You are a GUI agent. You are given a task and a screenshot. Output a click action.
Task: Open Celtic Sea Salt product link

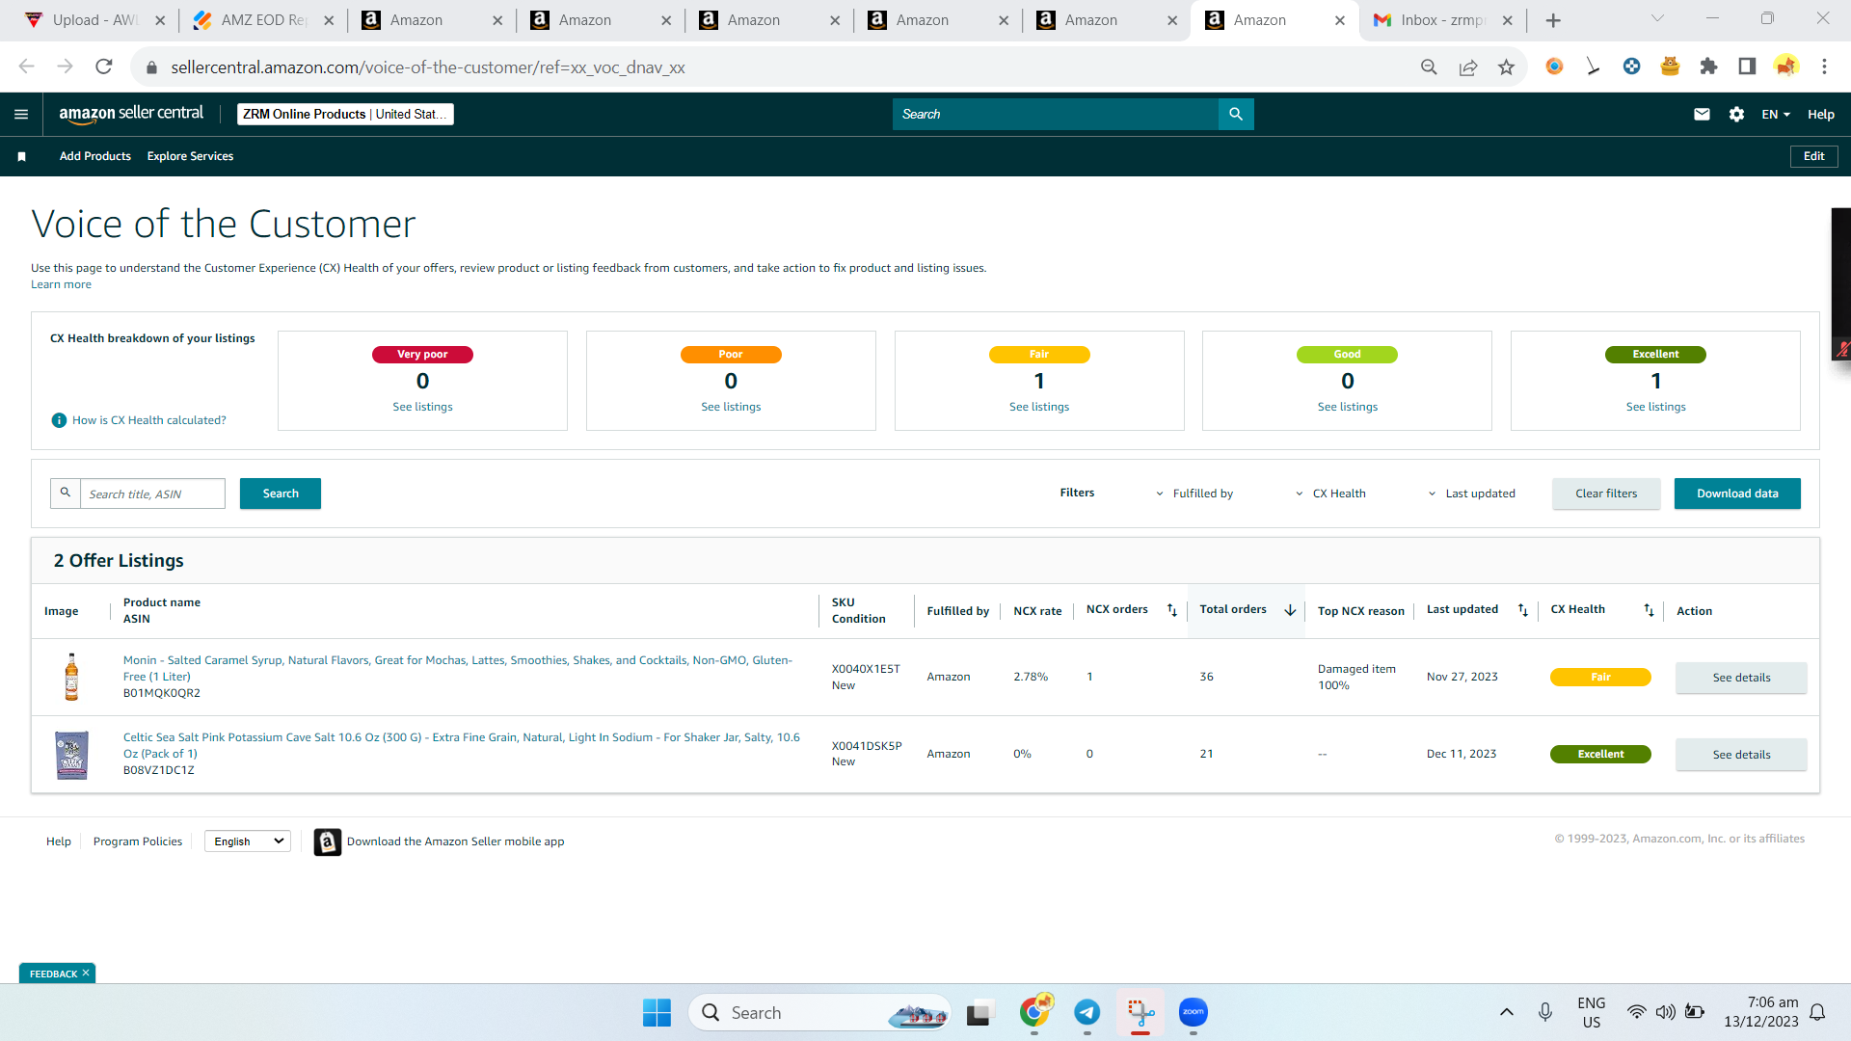tap(462, 745)
